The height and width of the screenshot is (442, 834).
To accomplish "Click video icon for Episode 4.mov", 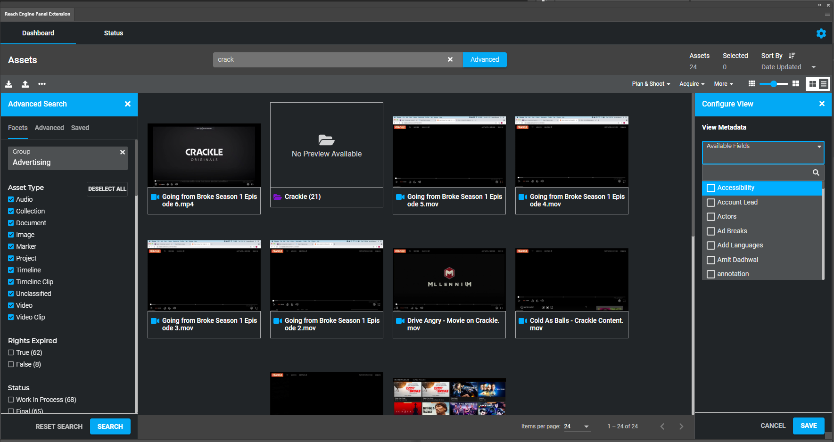I will [522, 197].
